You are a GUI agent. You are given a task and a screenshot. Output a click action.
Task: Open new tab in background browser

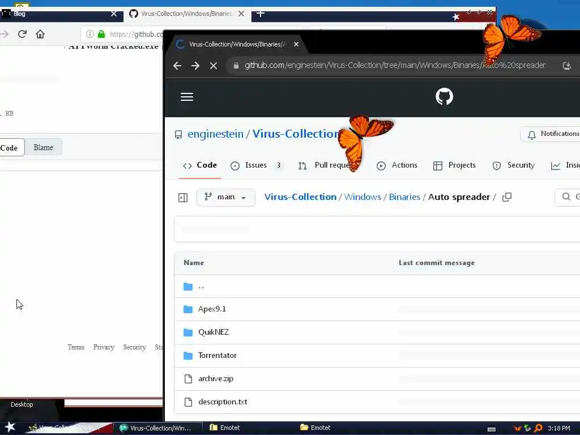261,14
